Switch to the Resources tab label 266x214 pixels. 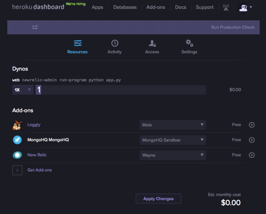pos(77,52)
